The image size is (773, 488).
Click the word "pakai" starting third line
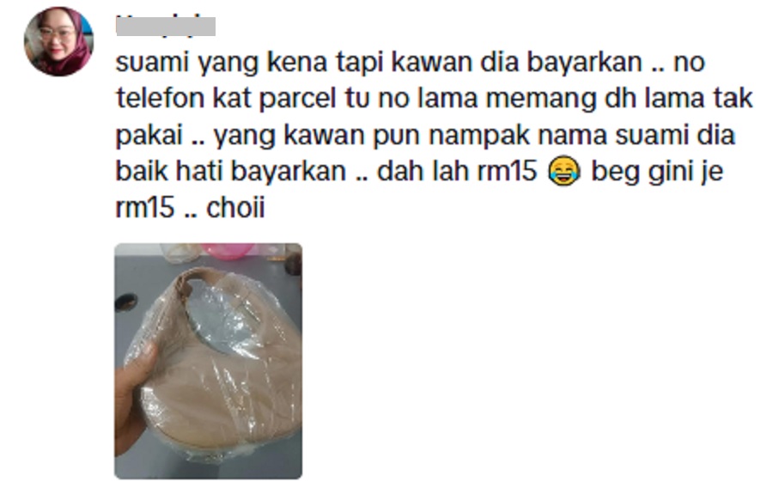click(x=149, y=135)
